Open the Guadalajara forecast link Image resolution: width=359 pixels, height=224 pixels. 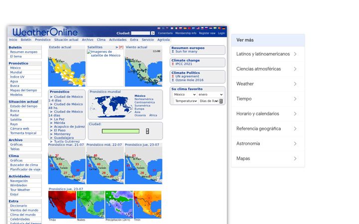click(x=64, y=138)
